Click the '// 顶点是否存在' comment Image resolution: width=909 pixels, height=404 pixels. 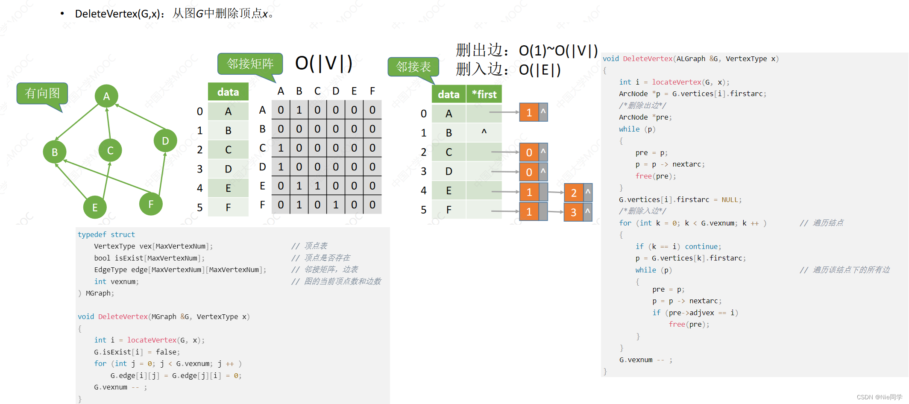(x=321, y=258)
